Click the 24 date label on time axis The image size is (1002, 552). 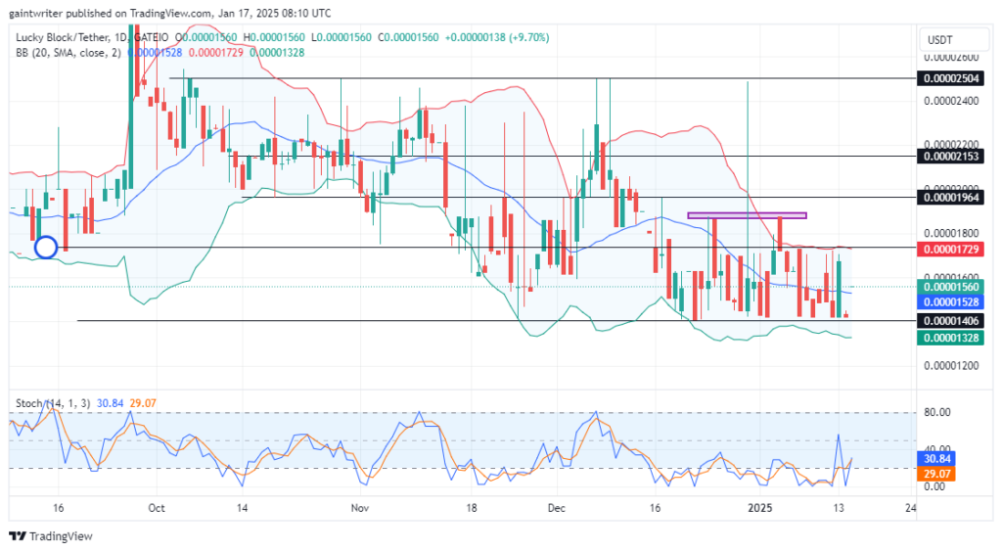pos(911,508)
